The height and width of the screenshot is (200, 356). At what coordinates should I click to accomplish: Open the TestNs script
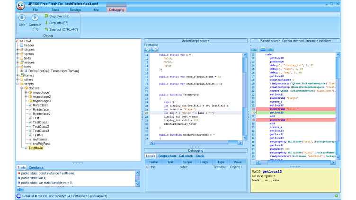click(x=38, y=135)
